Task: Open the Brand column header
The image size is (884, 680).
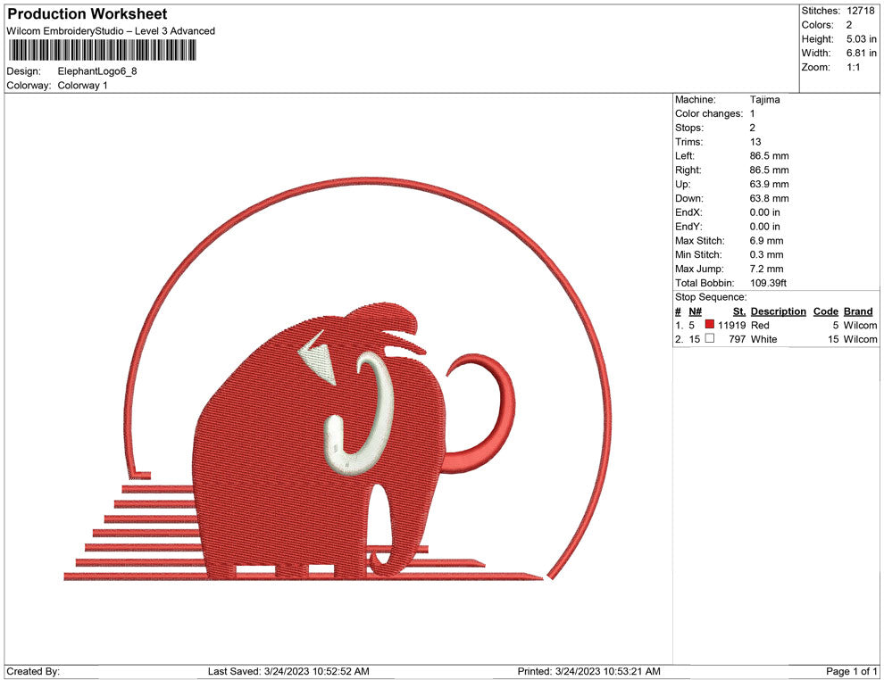Action: [x=858, y=311]
